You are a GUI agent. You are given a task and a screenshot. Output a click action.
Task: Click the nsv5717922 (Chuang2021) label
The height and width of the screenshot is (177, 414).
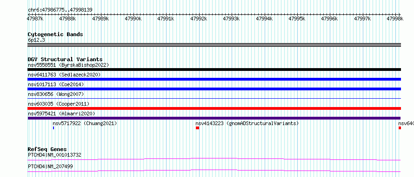(x=85, y=123)
